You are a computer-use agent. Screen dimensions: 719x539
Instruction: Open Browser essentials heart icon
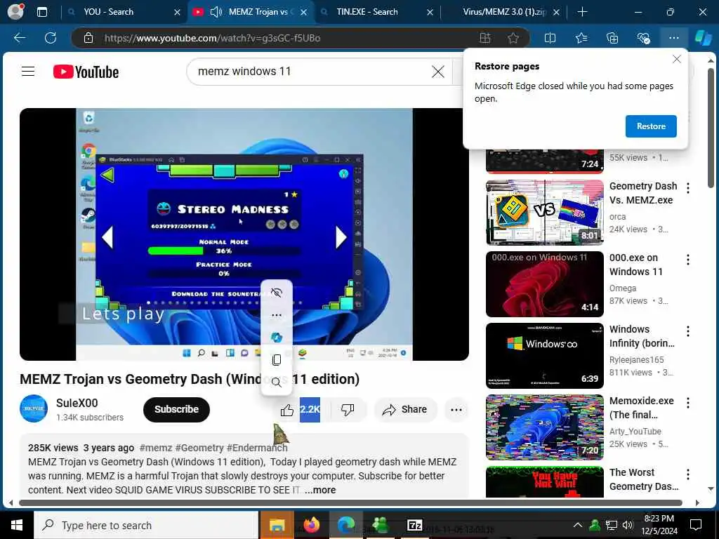tap(643, 38)
